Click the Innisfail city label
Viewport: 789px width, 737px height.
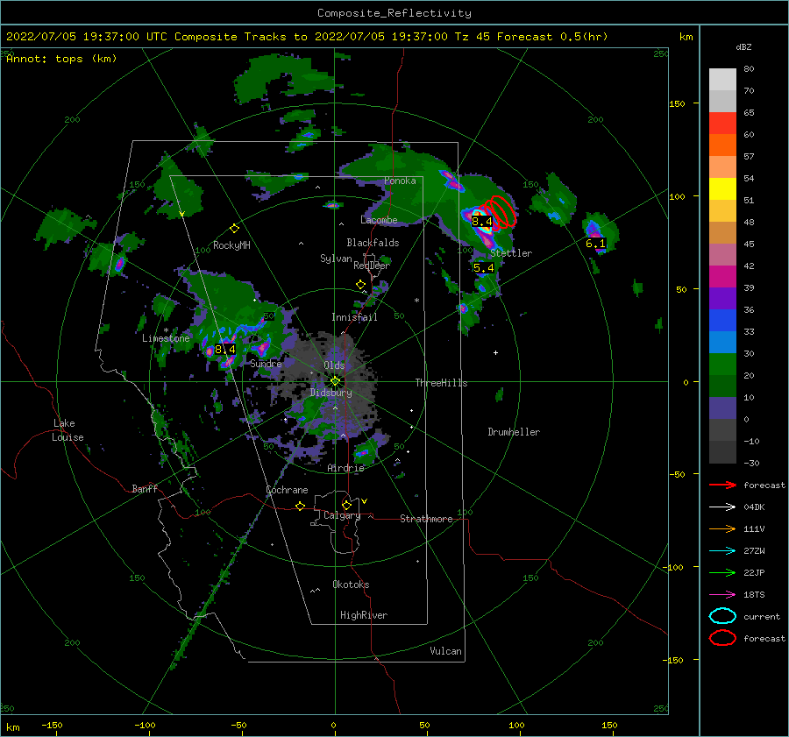coord(354,317)
